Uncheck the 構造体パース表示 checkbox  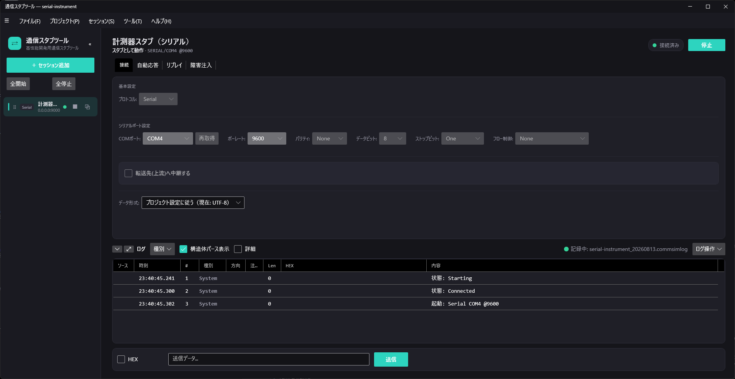[183, 249]
